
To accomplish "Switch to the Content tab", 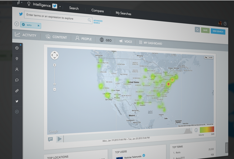I will click(56, 37).
